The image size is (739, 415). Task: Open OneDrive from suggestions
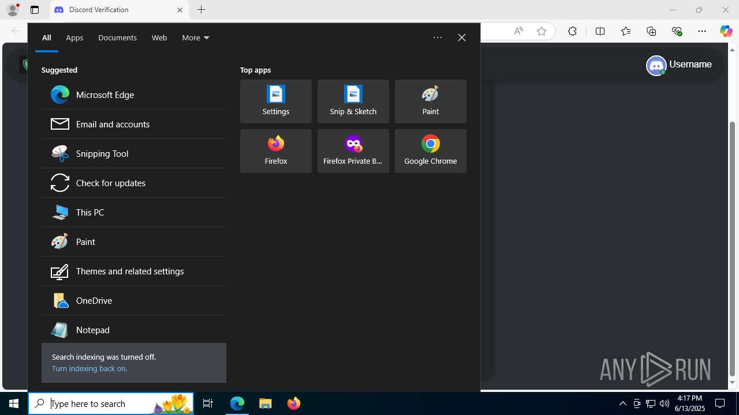(x=134, y=300)
